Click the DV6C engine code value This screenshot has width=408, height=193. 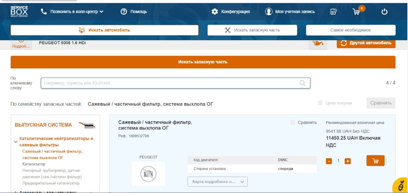click(283, 160)
